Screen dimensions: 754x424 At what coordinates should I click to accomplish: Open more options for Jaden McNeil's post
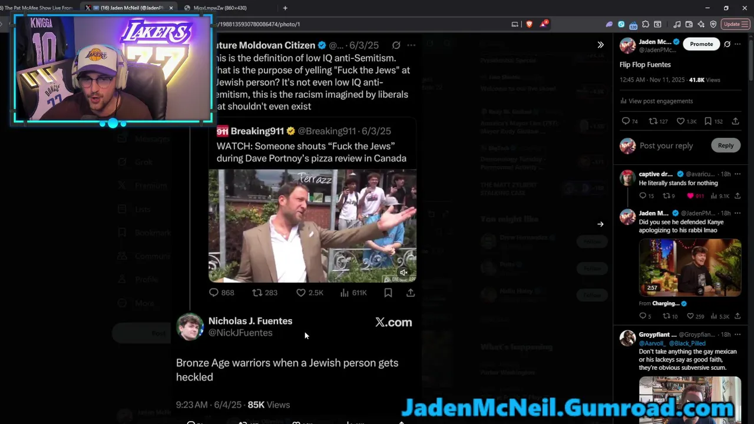pos(738,44)
